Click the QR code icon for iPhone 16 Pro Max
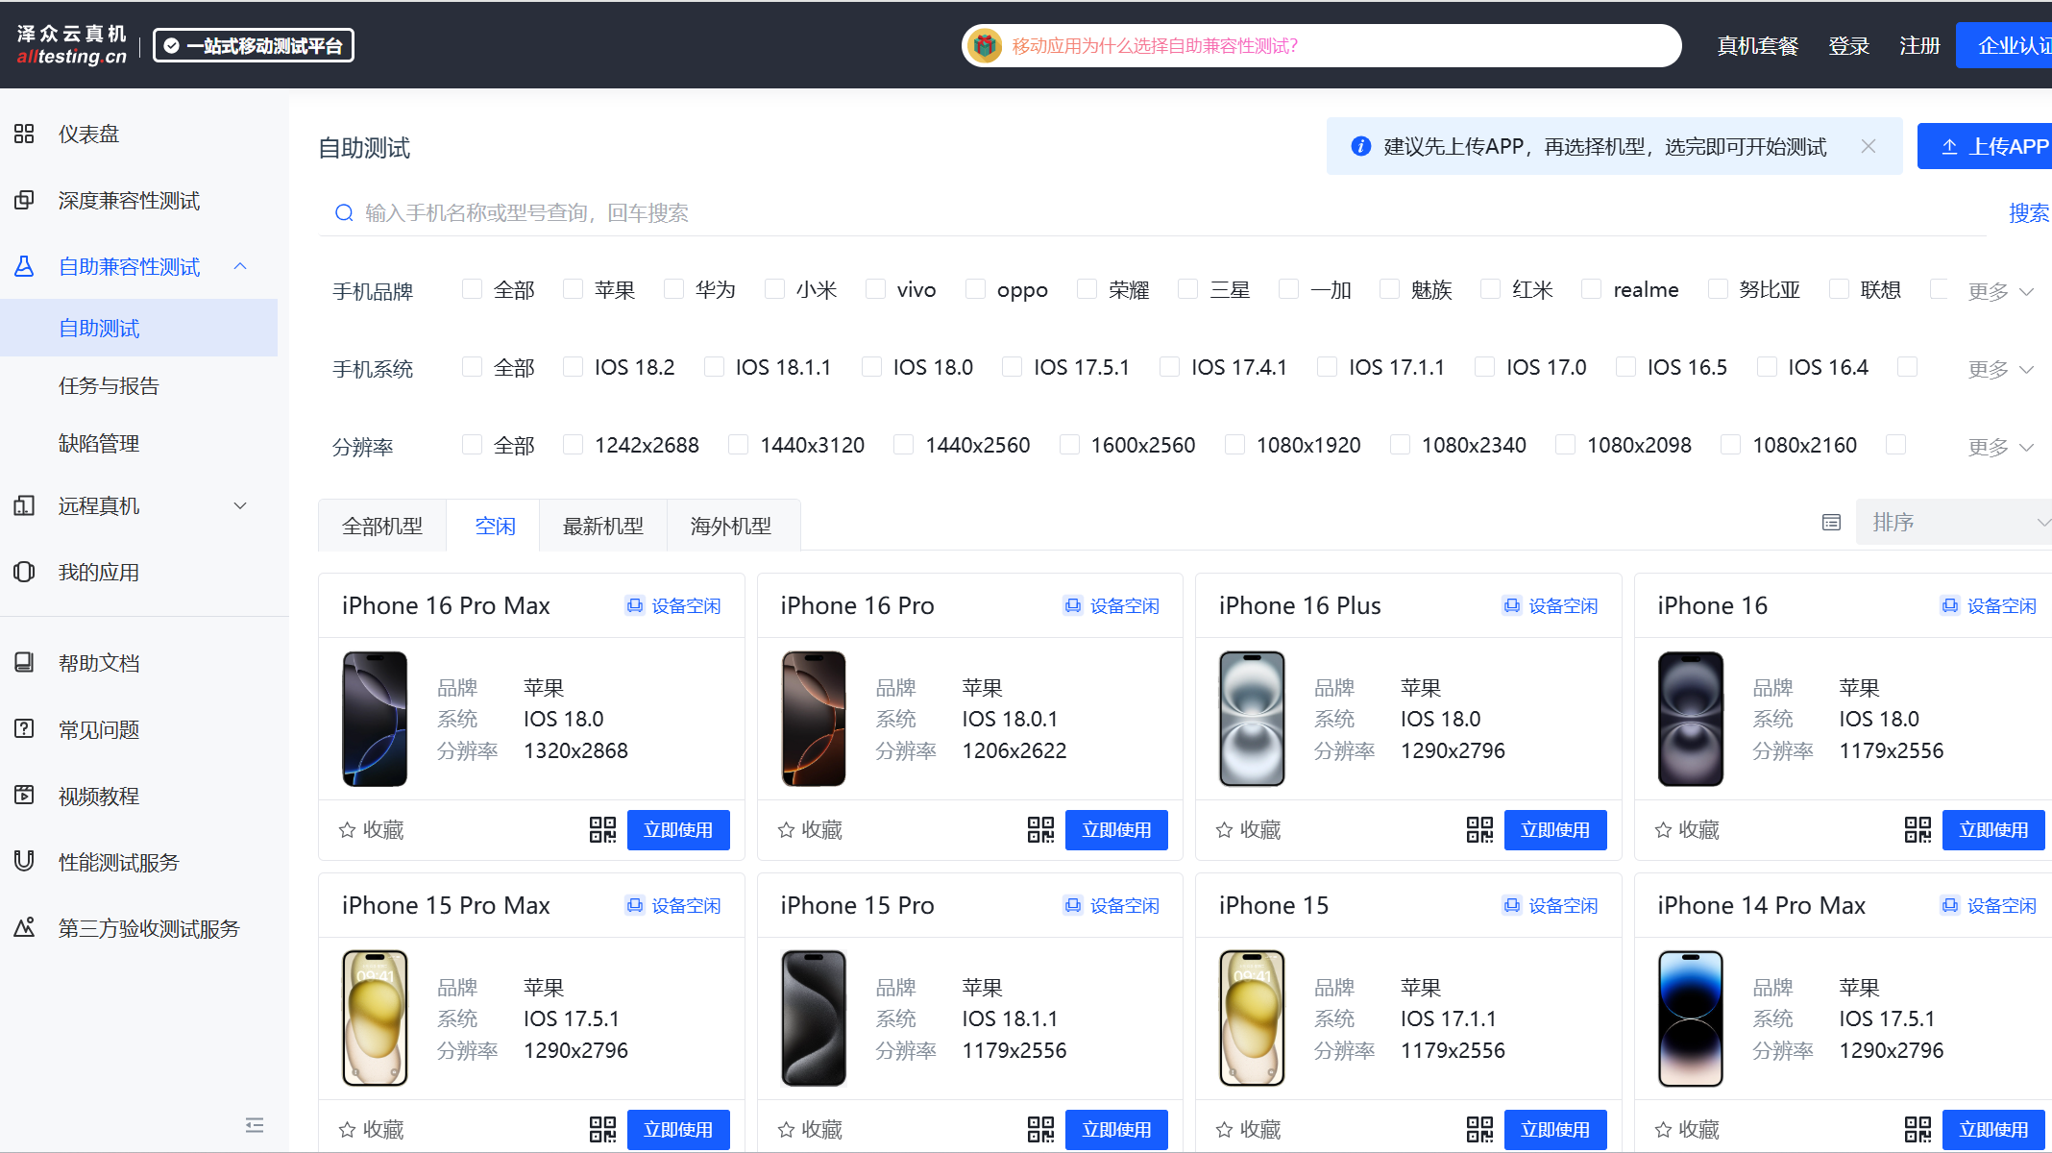 [602, 830]
